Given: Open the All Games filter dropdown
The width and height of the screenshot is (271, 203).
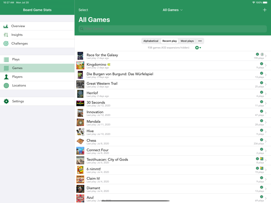Looking at the screenshot, I should [172, 10].
